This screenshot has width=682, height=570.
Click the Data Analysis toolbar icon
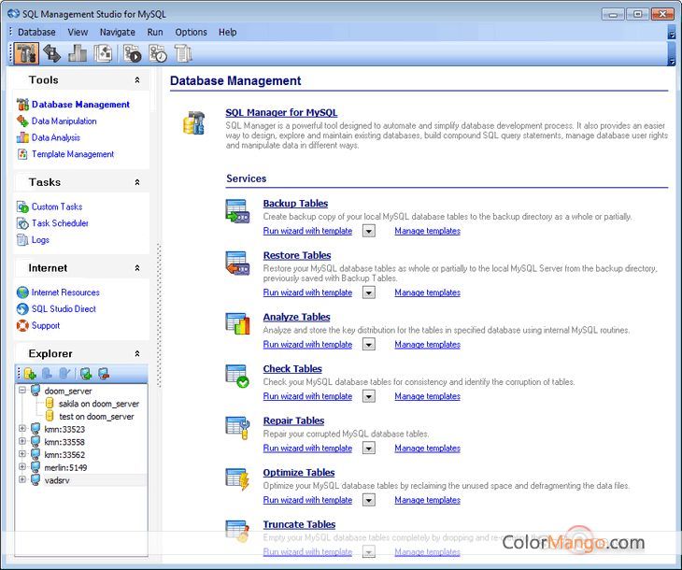[78, 54]
